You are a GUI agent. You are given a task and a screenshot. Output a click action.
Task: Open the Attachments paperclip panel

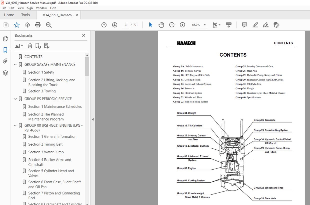tap(5, 61)
